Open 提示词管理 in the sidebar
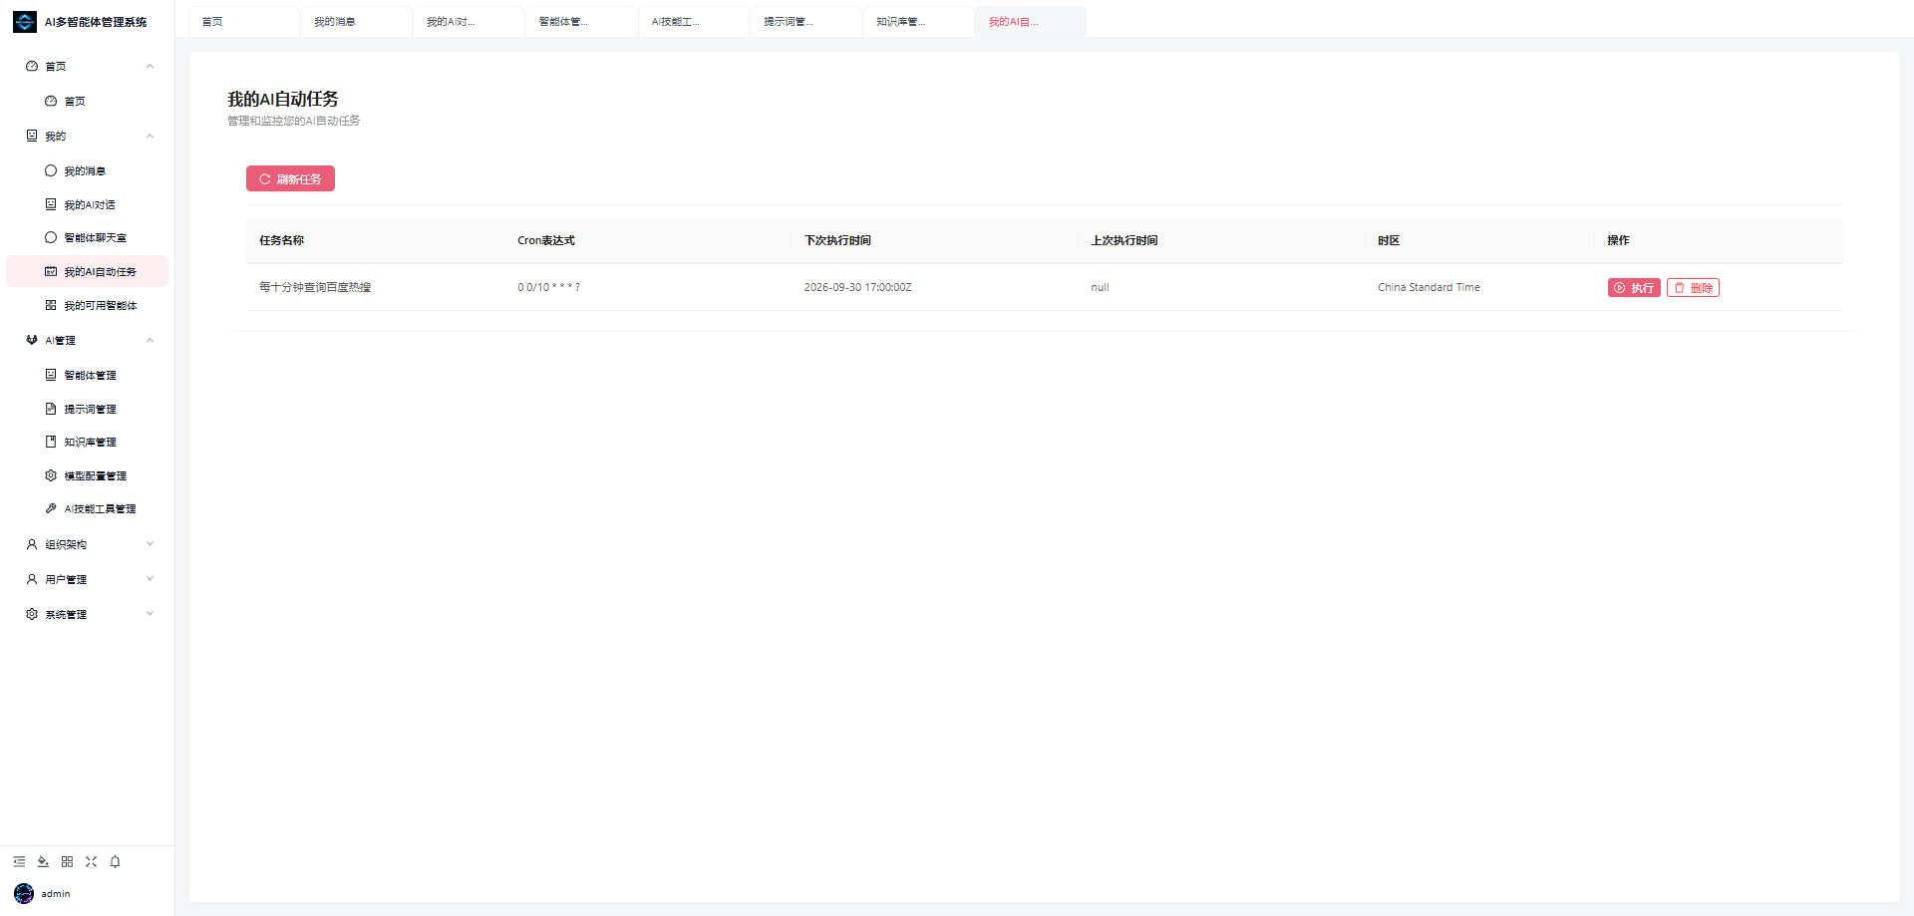Image resolution: width=1914 pixels, height=916 pixels. click(x=87, y=409)
